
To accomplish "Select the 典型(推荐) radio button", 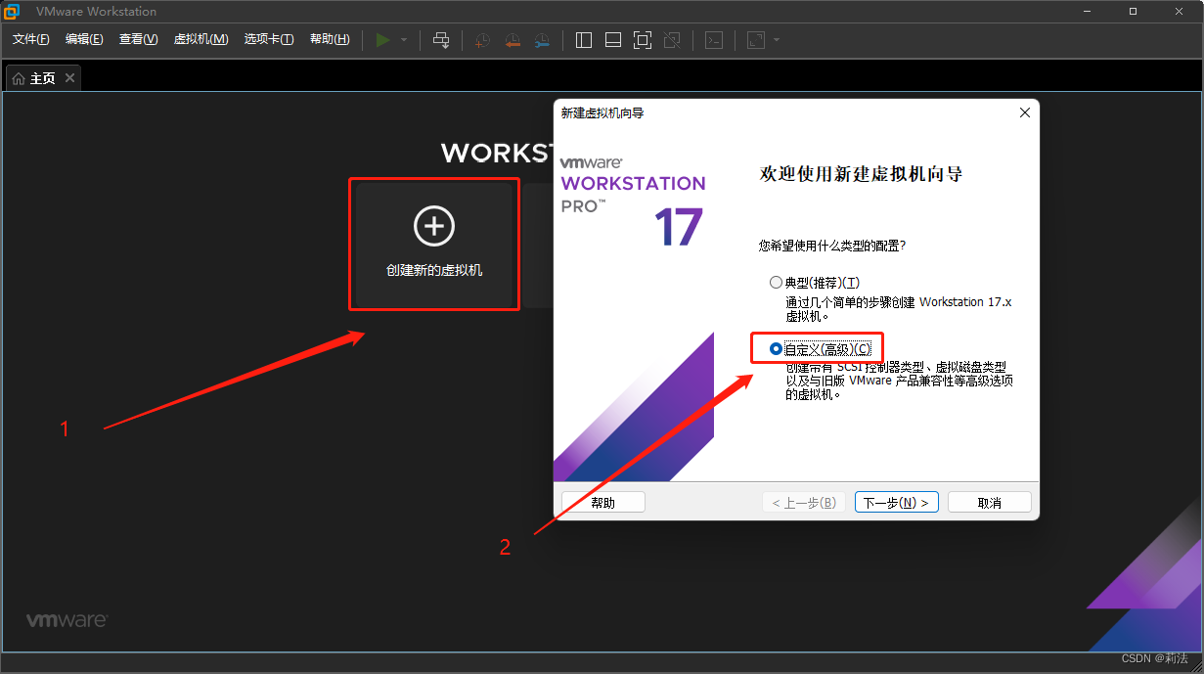I will [777, 283].
